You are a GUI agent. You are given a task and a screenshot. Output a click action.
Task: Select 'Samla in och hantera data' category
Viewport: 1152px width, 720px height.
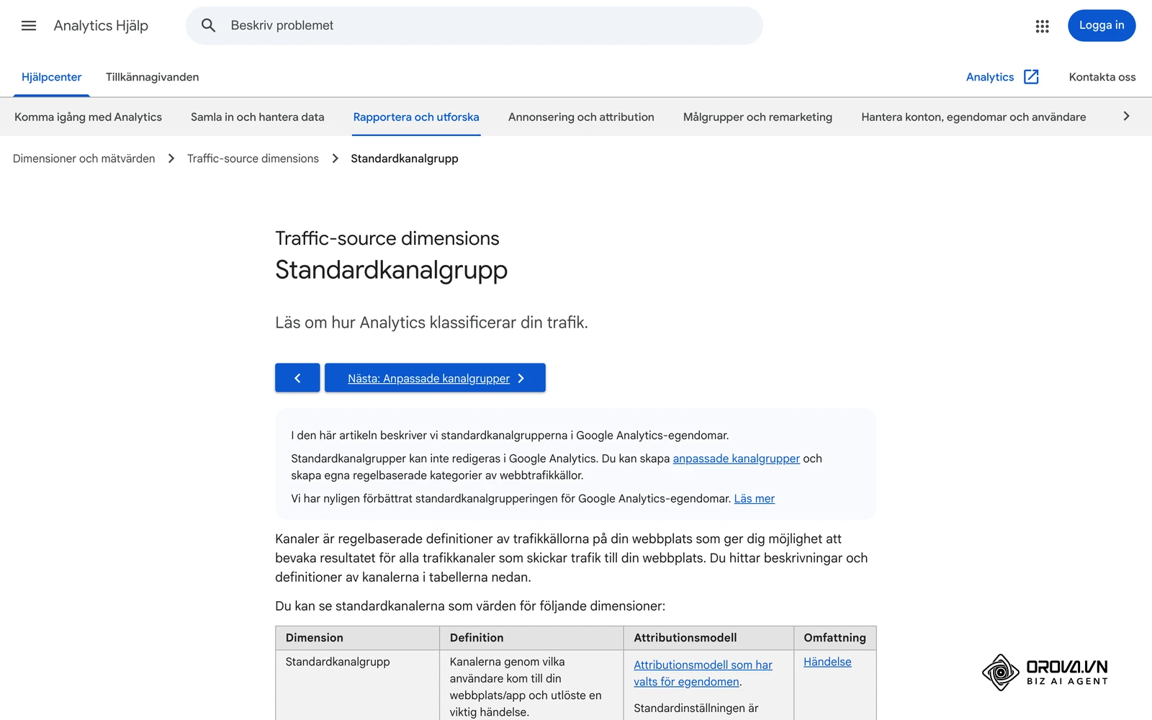click(x=258, y=117)
